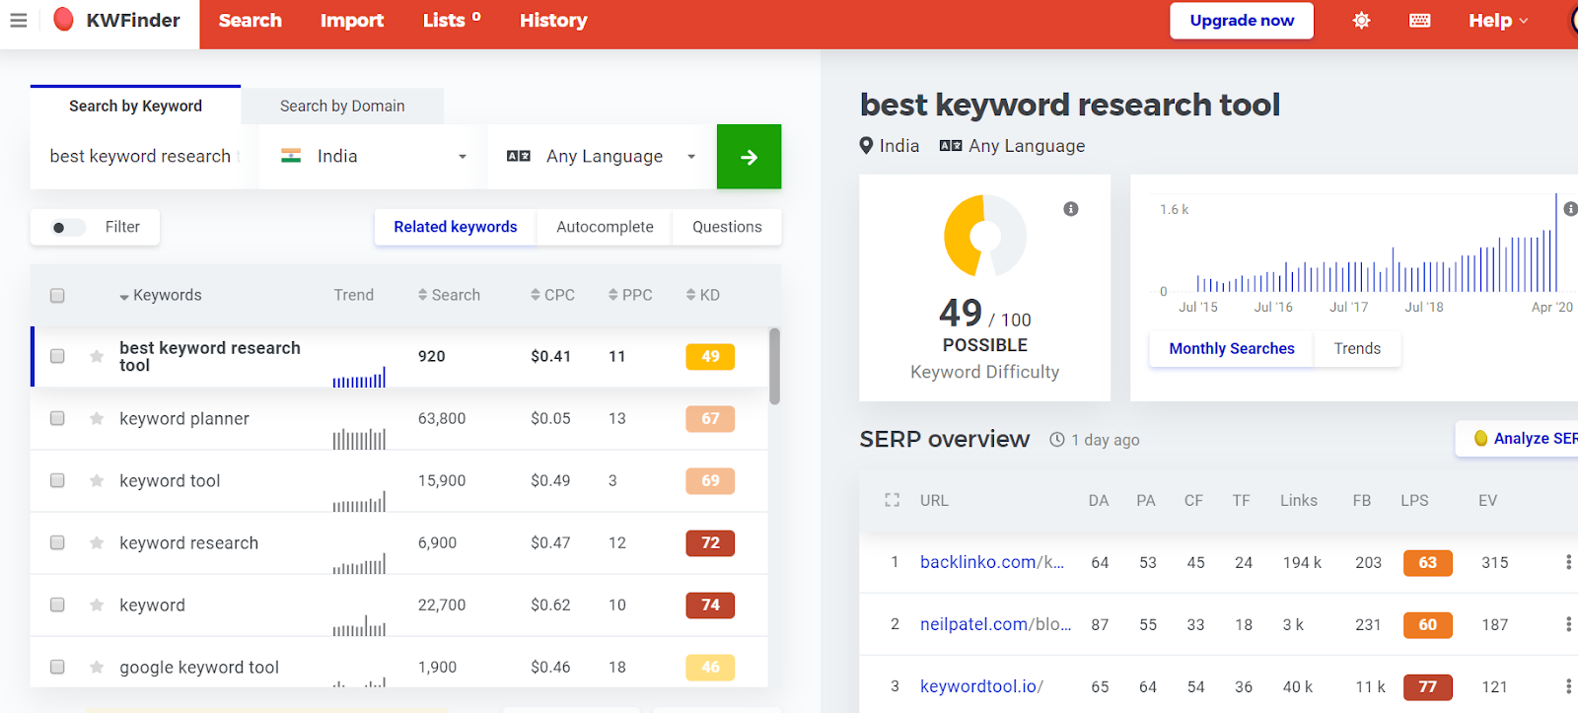Click the KWFinder red logo icon
Viewport: 1578px width, 713px height.
[63, 19]
